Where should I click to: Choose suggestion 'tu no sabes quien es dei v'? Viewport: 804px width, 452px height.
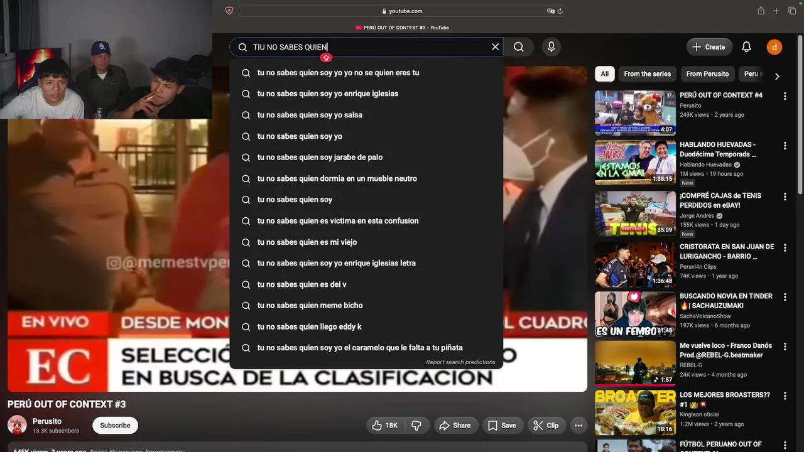coord(366,284)
